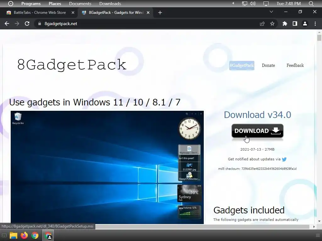Click the vertical scrollbar thumb
This screenshot has height=241, width=322.
(319, 38)
